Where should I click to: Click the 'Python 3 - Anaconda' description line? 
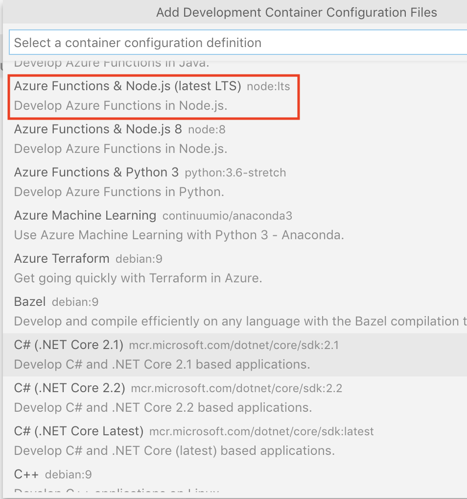click(179, 235)
